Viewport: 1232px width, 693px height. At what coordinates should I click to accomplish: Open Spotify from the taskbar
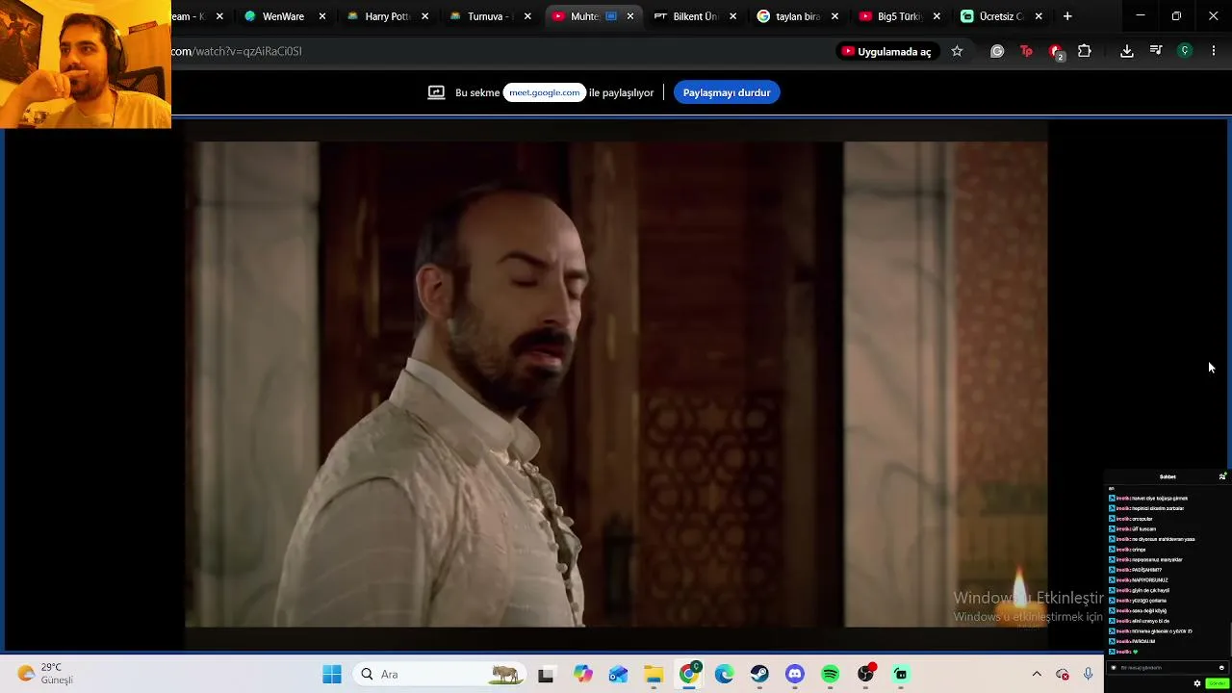tap(831, 675)
